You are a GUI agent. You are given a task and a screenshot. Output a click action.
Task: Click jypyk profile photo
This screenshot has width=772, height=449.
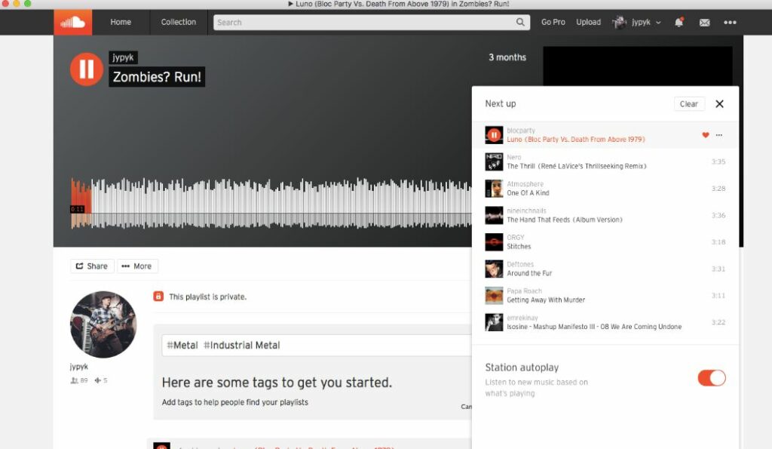click(x=103, y=324)
